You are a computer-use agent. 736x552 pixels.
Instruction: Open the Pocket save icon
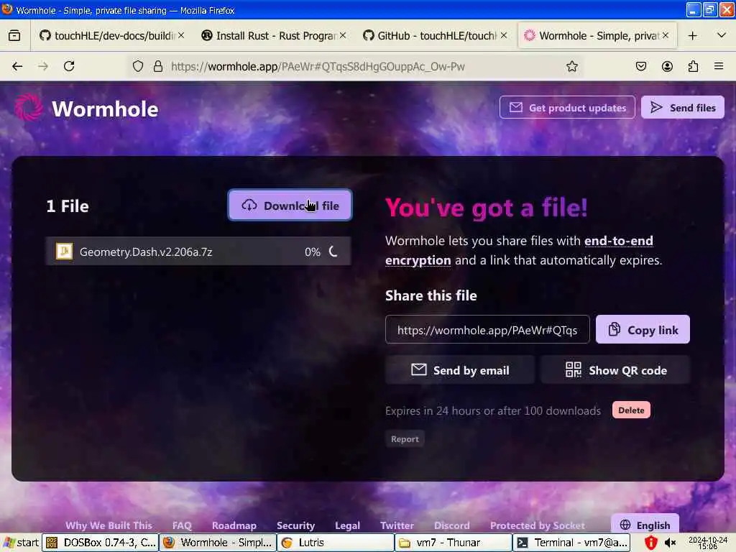click(640, 66)
